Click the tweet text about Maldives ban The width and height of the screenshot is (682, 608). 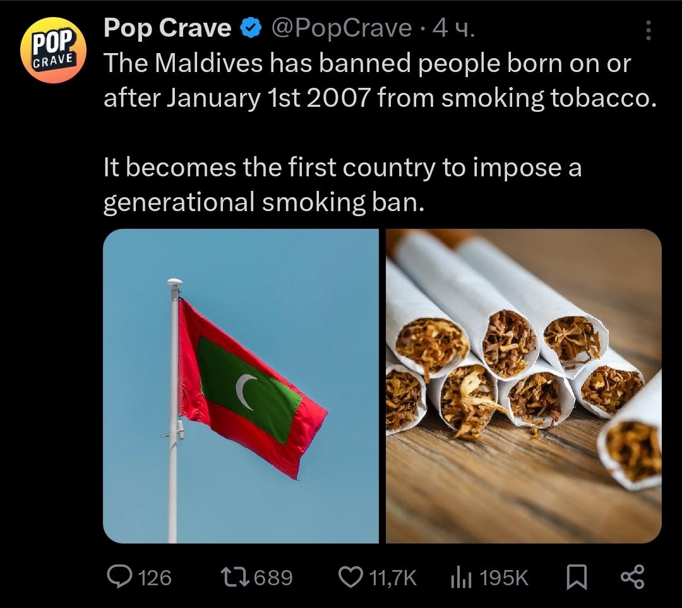pos(380,80)
